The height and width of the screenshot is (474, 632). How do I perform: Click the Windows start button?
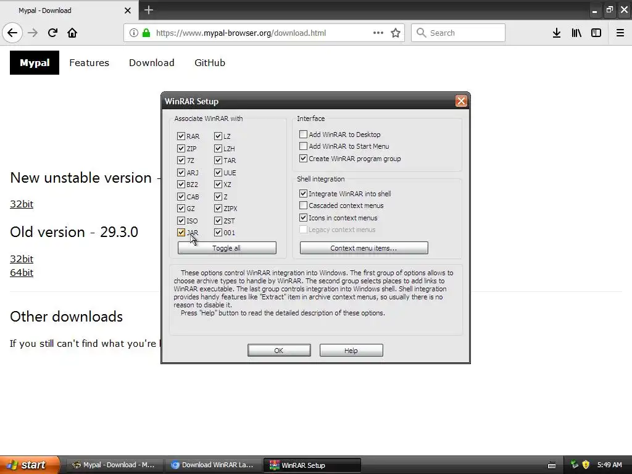point(30,465)
